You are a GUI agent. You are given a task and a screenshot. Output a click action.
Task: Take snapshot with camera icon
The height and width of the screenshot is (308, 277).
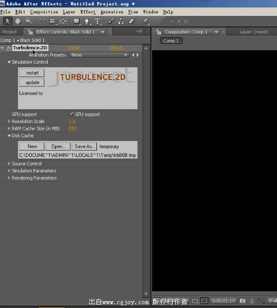pos(243,301)
